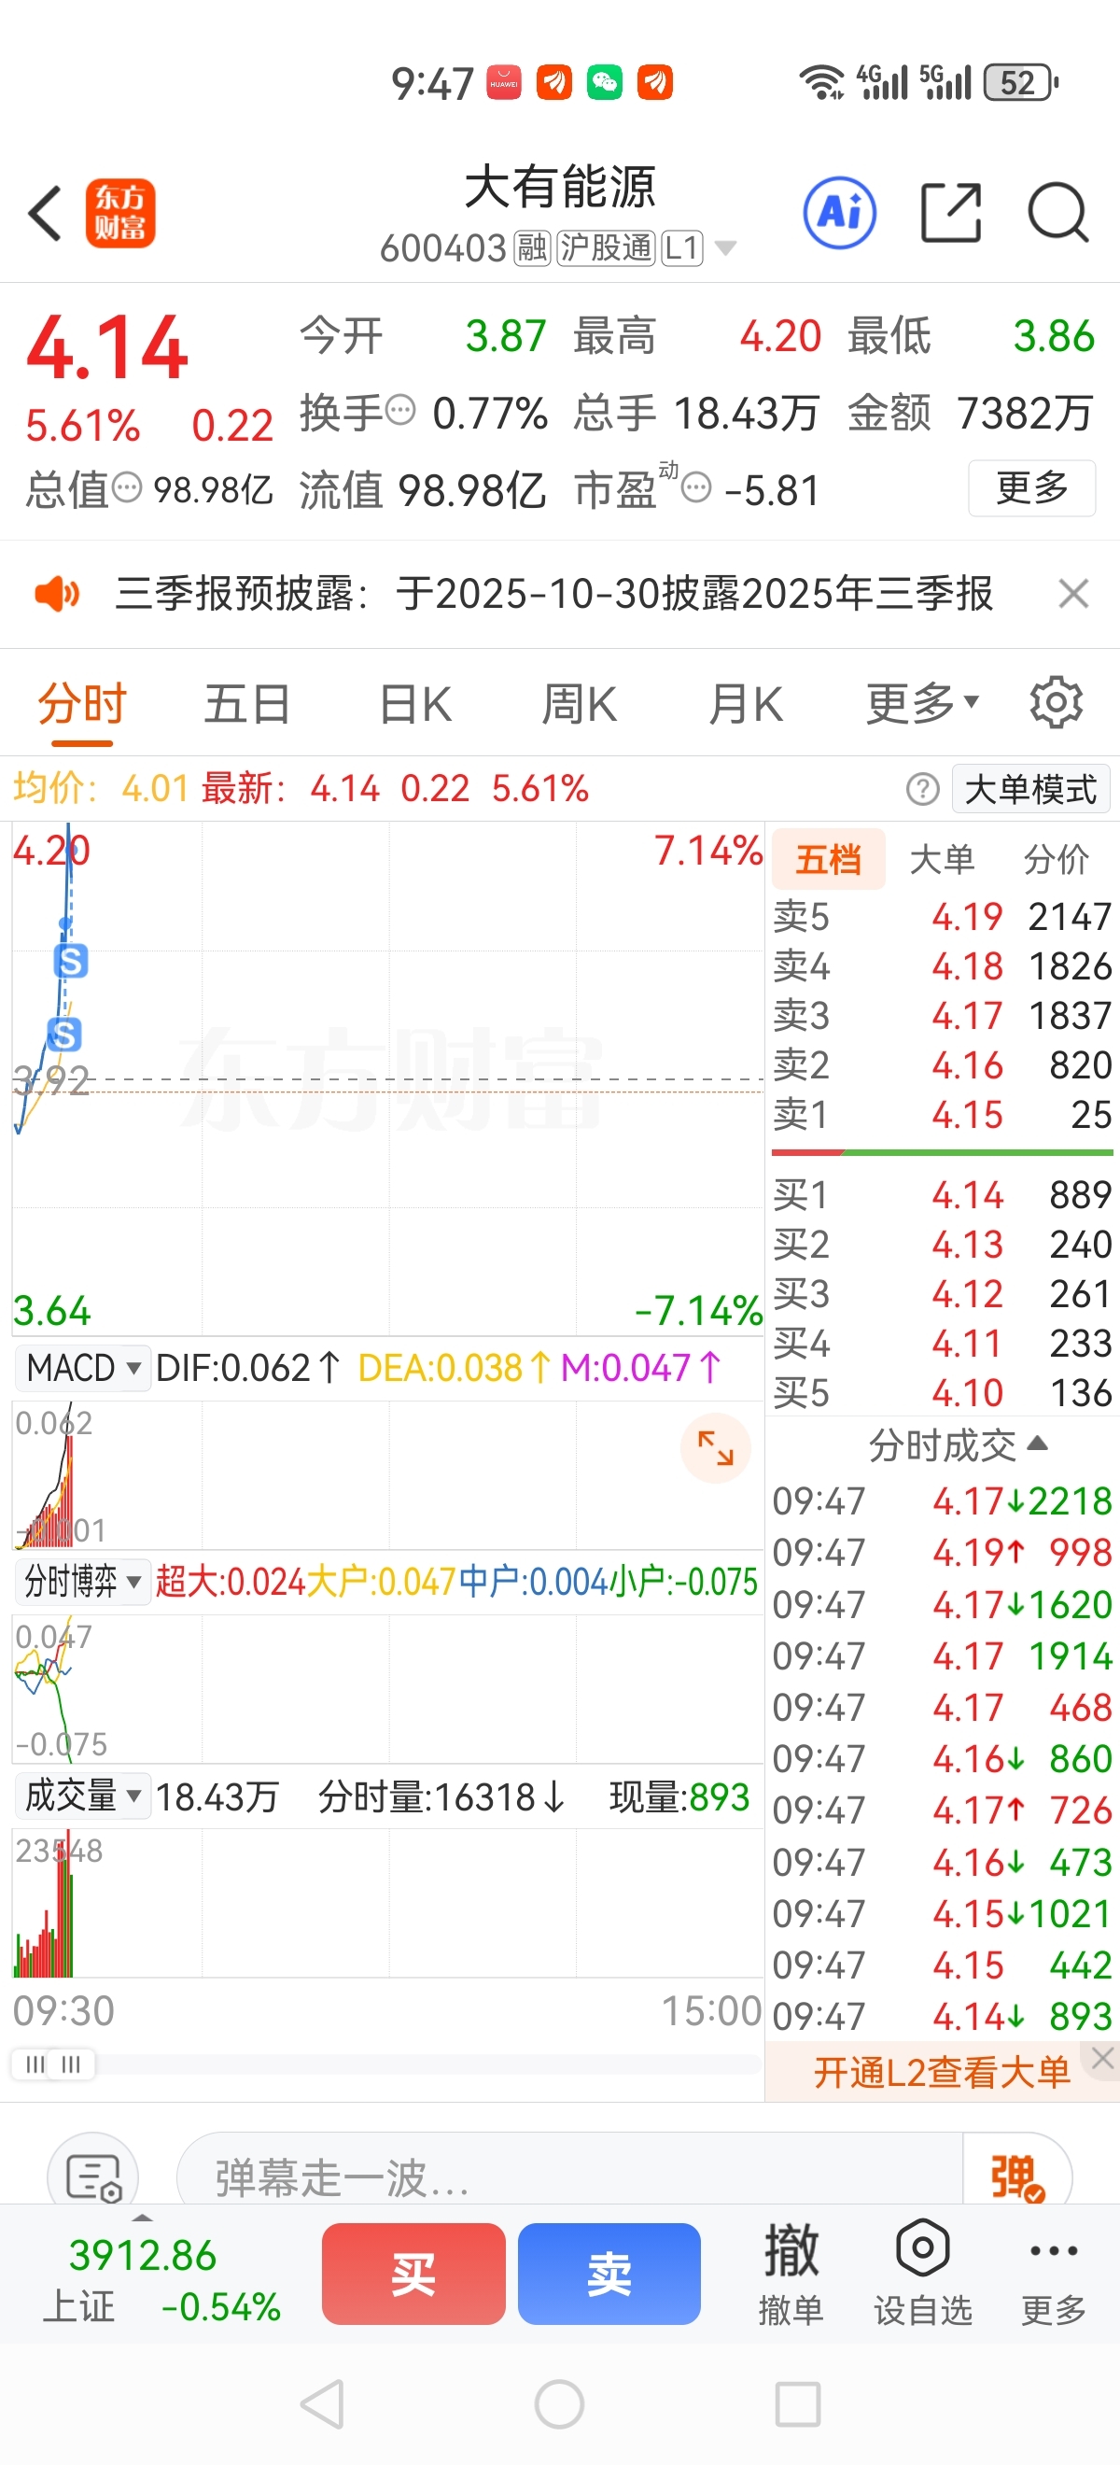Open the bottom 更多 three-dot menu
This screenshot has height=2465, width=1120.
coord(1054,2274)
